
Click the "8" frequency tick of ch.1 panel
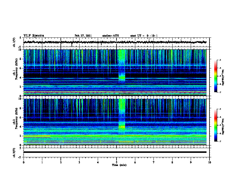(x=21, y=59)
